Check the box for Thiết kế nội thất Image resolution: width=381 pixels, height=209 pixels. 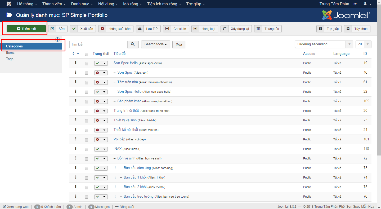87,130
